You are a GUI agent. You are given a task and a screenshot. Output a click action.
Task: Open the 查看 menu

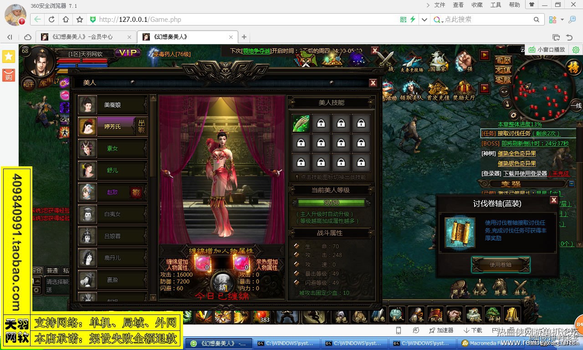pos(458,5)
